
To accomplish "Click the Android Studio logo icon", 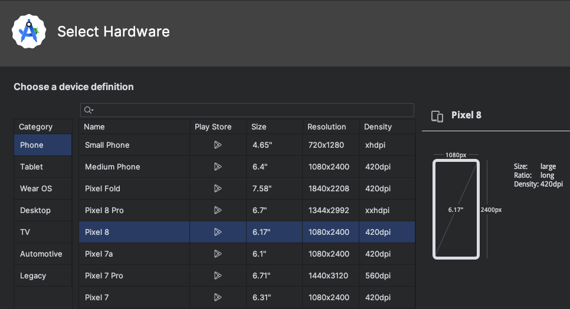I will (x=29, y=31).
